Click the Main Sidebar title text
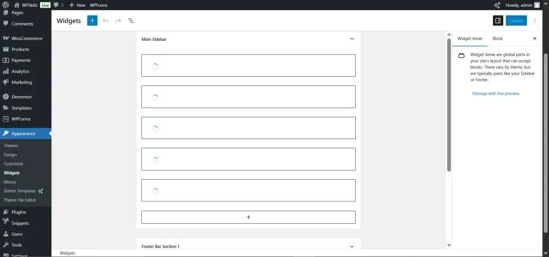 click(x=154, y=39)
